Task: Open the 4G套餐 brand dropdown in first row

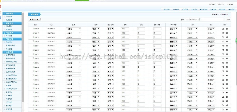Action: click(x=74, y=29)
